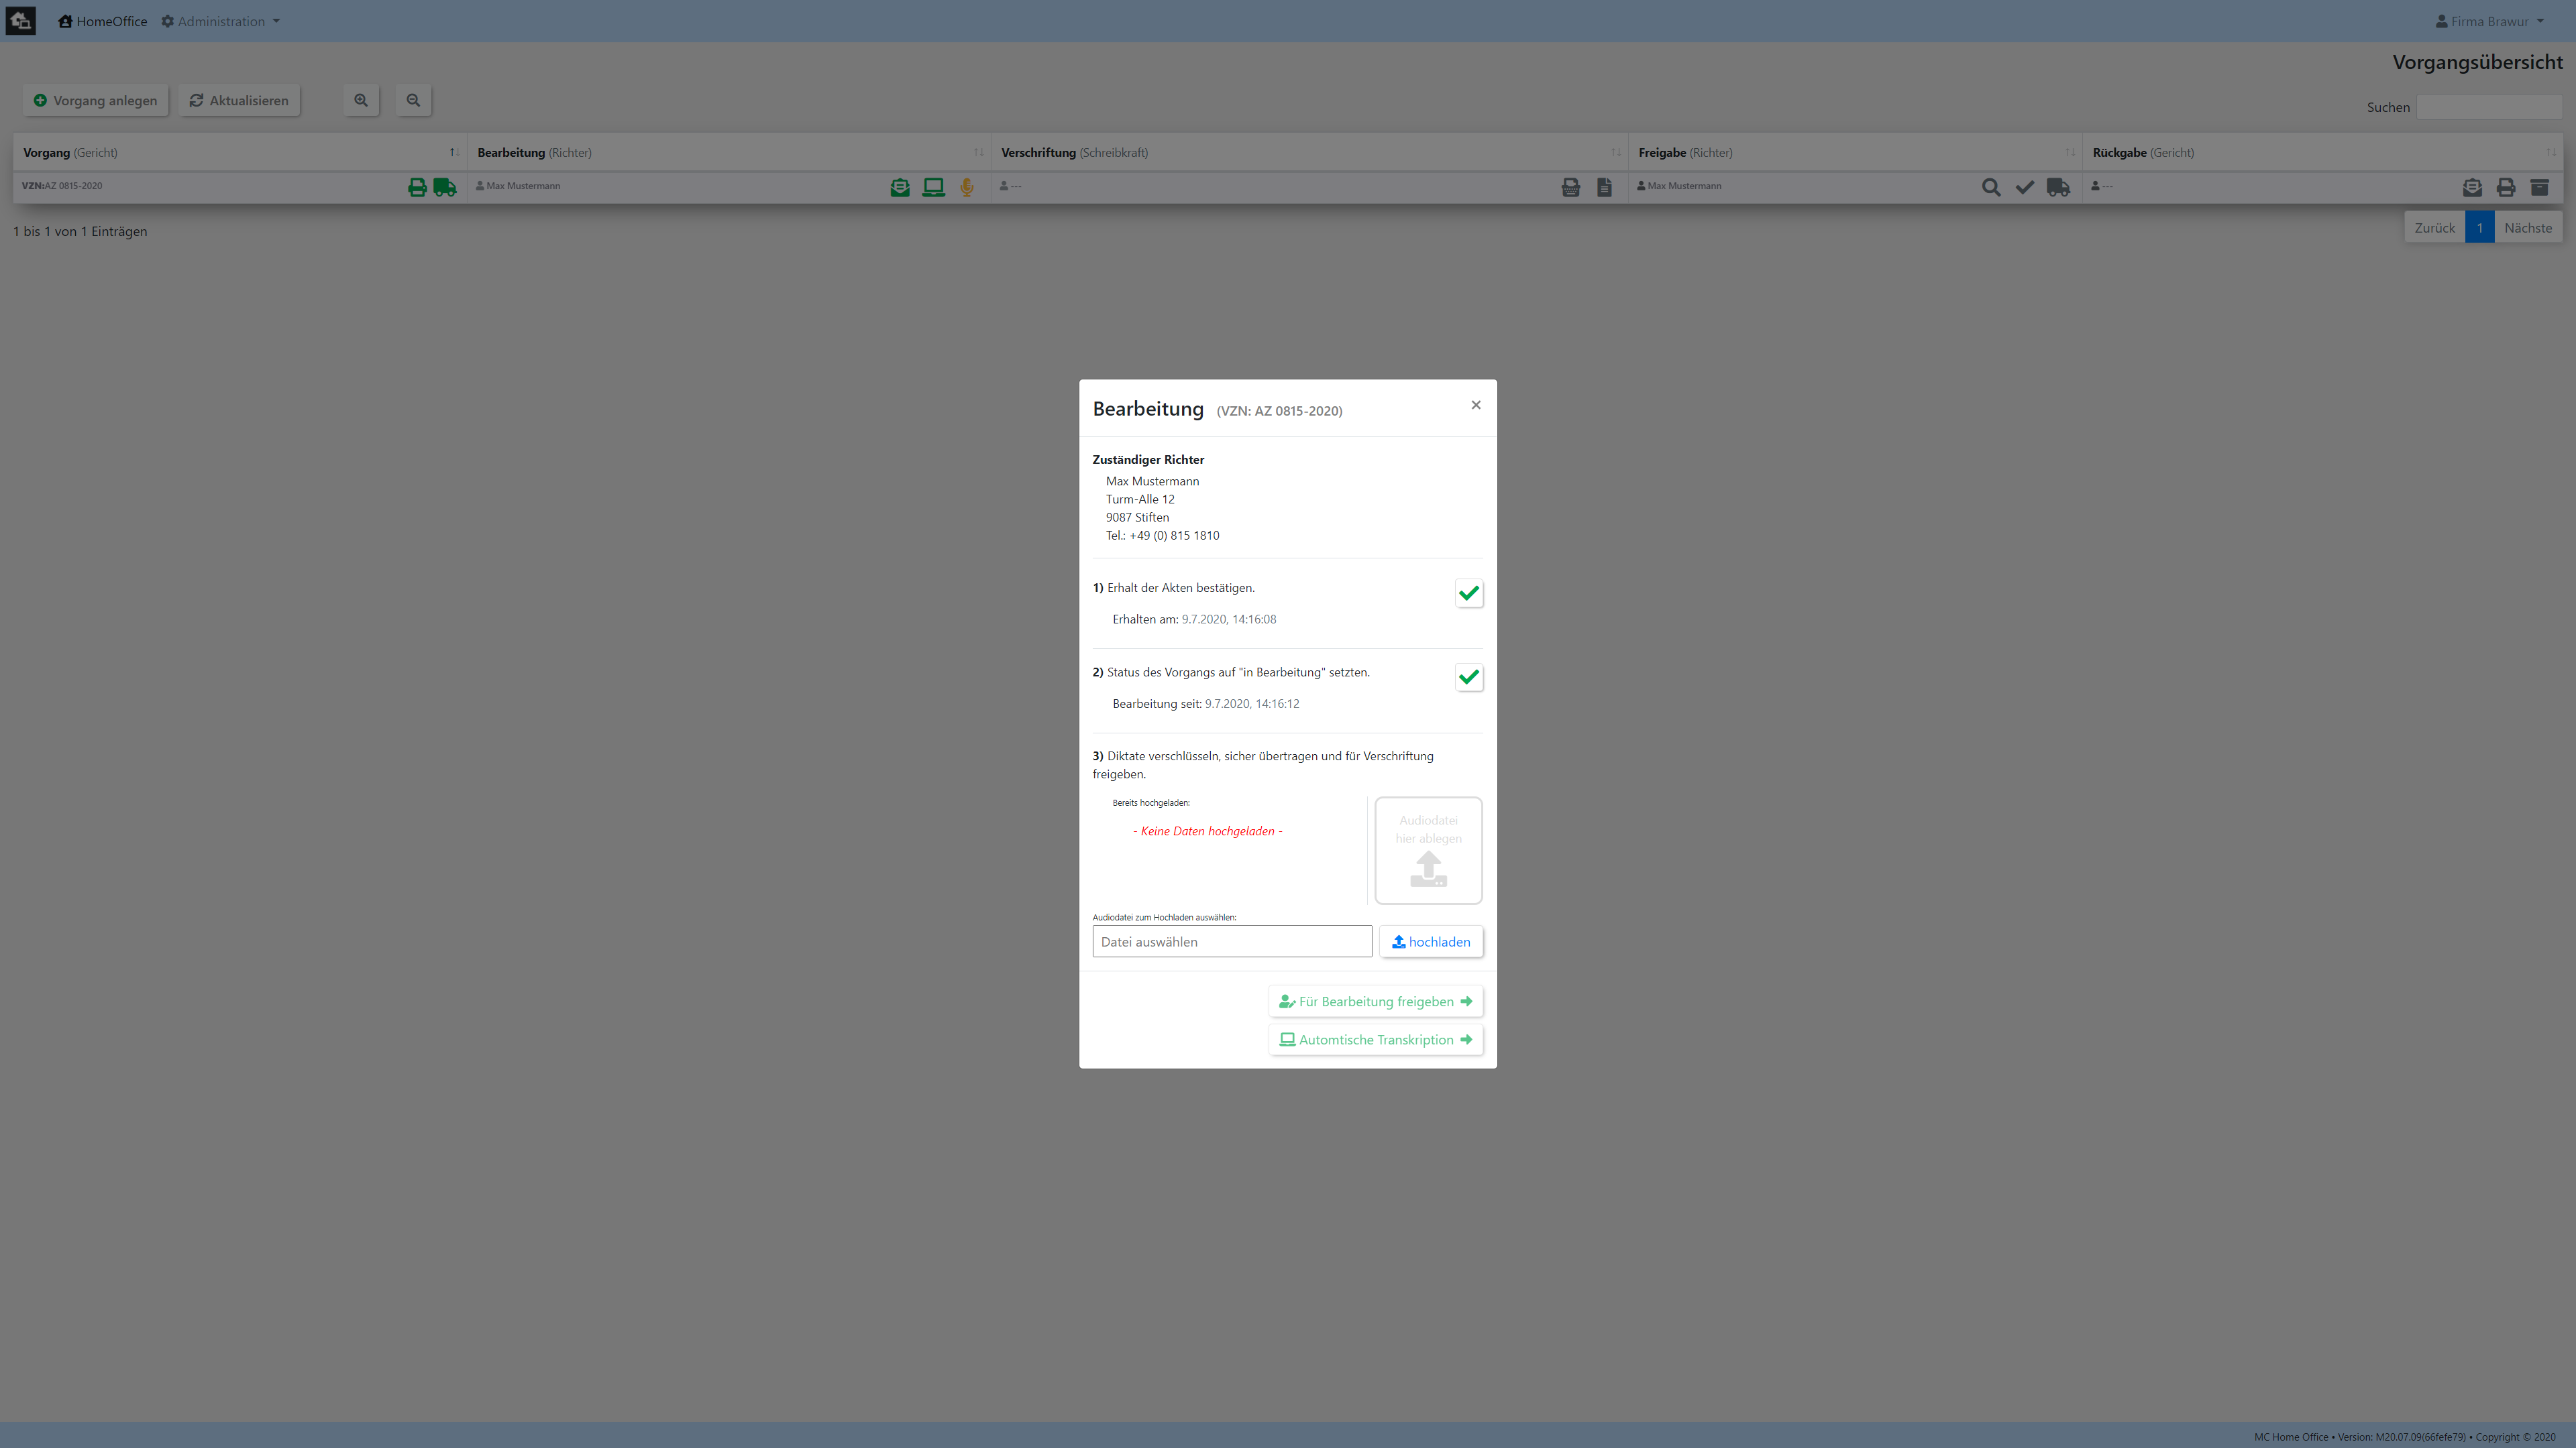Click the truck icon in Freigabe column
Image resolution: width=2576 pixels, height=1448 pixels.
point(2058,187)
